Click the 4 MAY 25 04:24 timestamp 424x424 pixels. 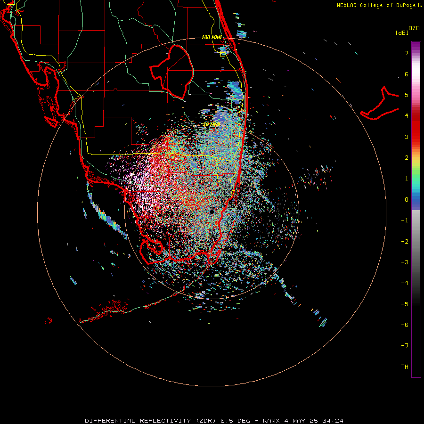(x=314, y=421)
